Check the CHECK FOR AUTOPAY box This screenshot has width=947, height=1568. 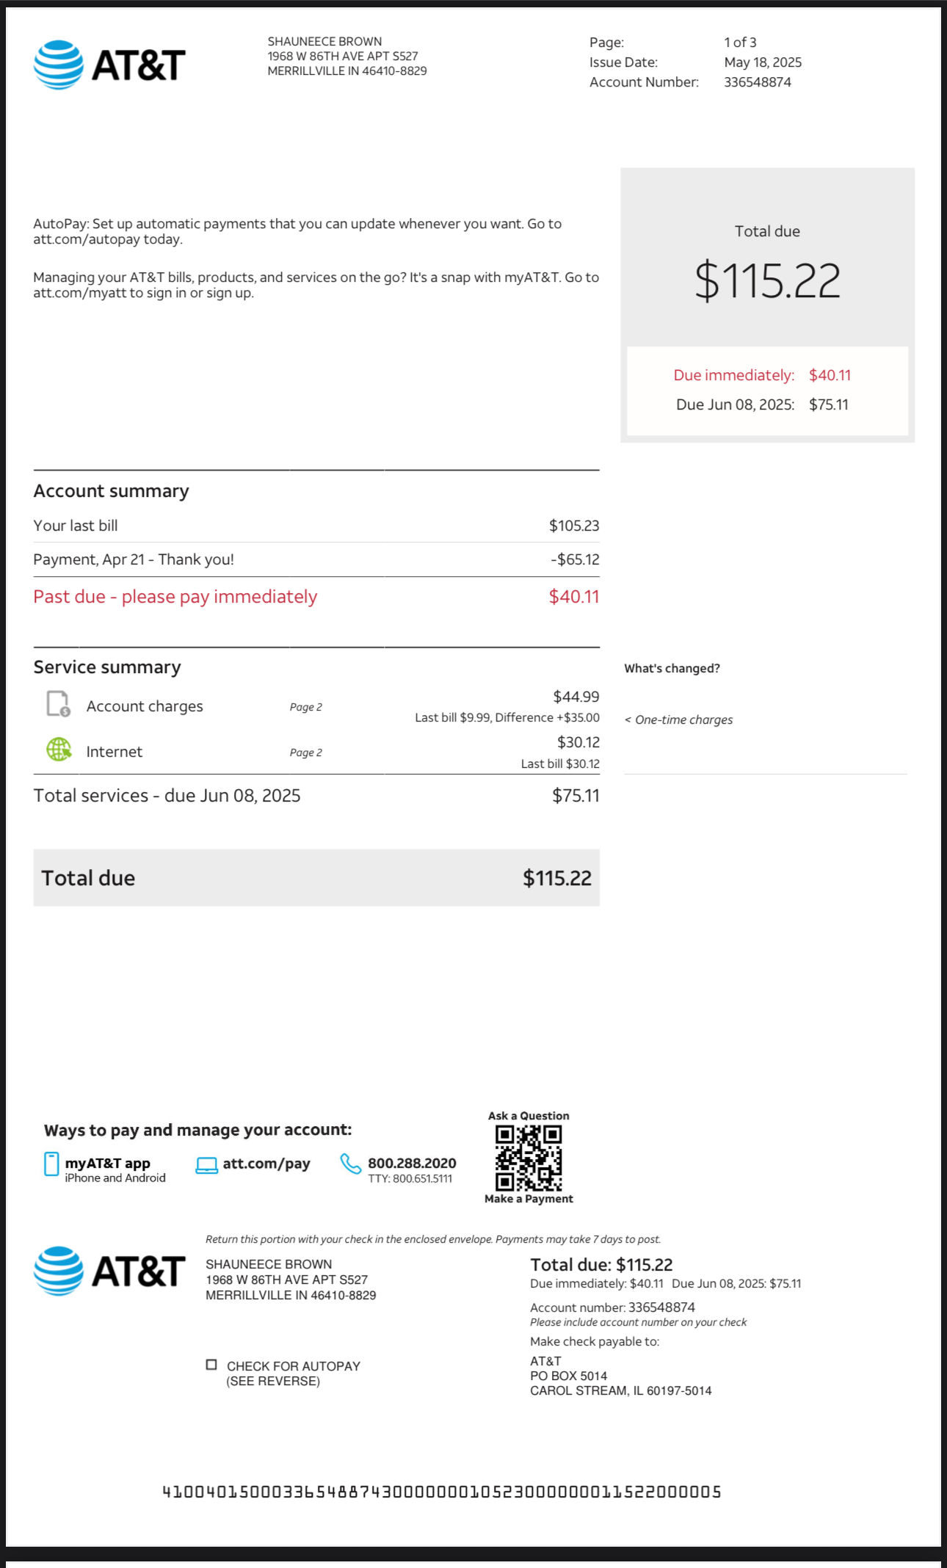[211, 1365]
